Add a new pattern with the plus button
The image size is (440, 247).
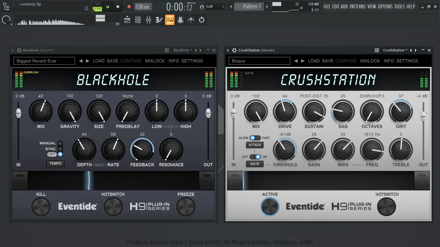point(267,6)
